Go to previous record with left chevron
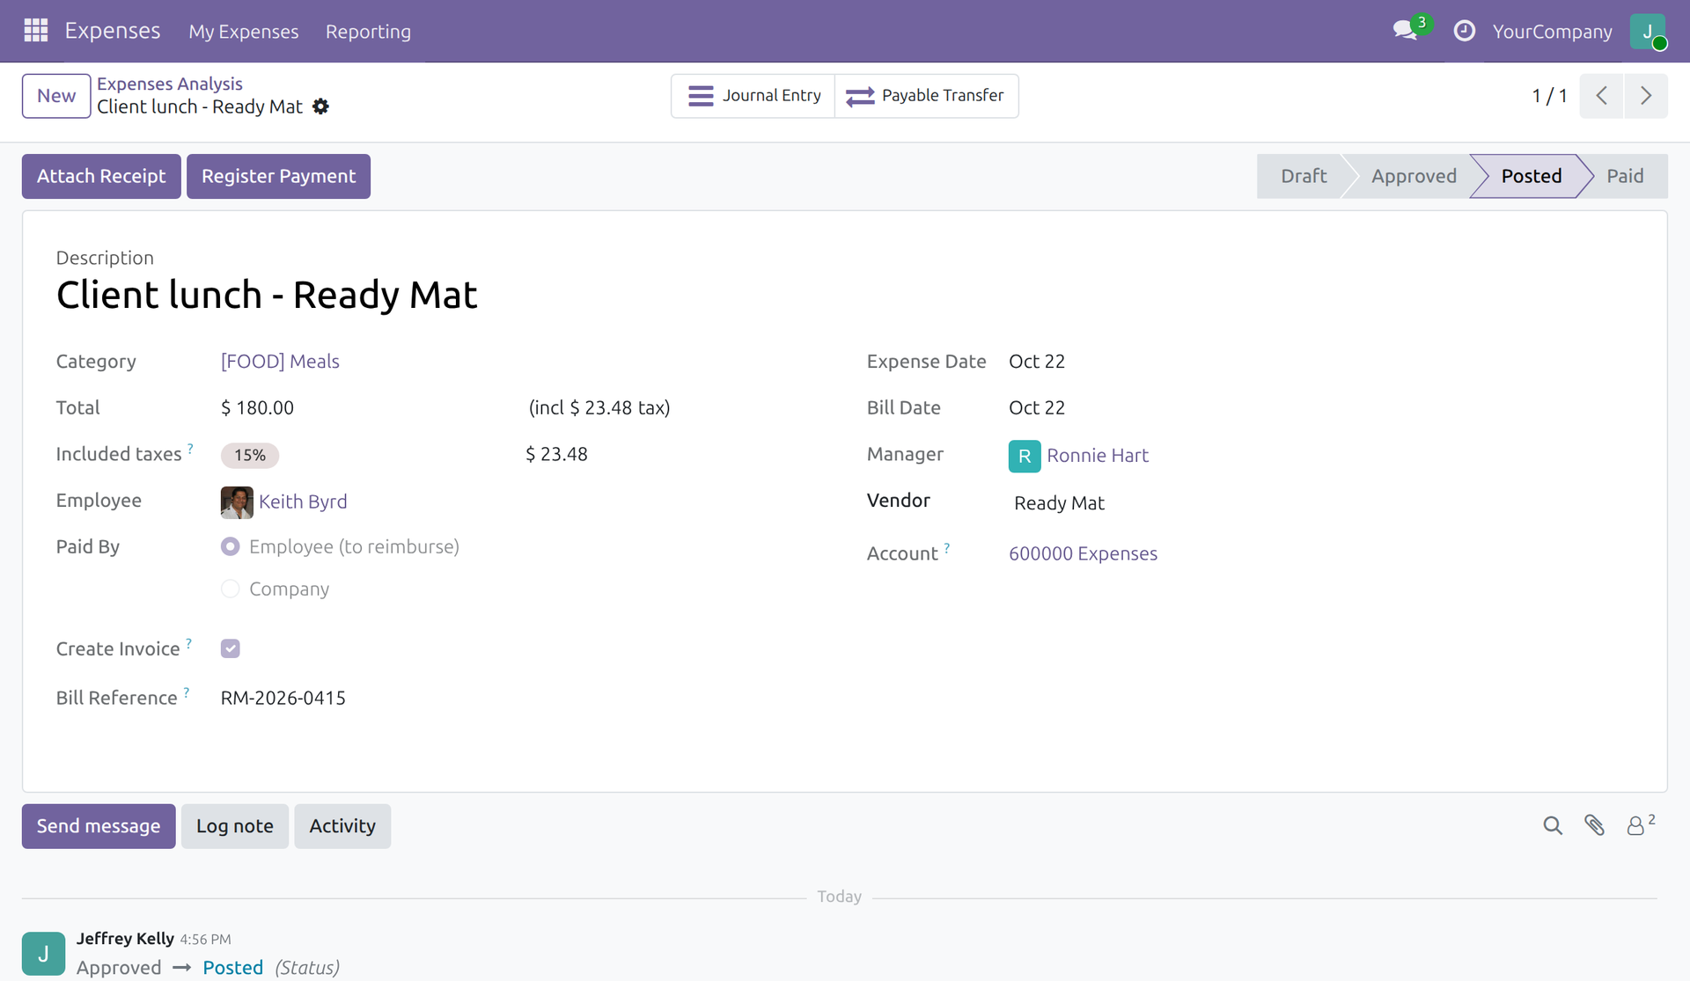Image resolution: width=1690 pixels, height=981 pixels. click(x=1602, y=95)
